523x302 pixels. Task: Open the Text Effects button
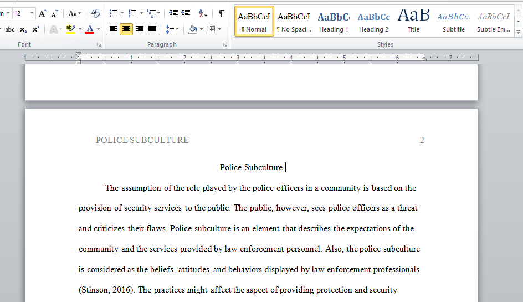(53, 29)
